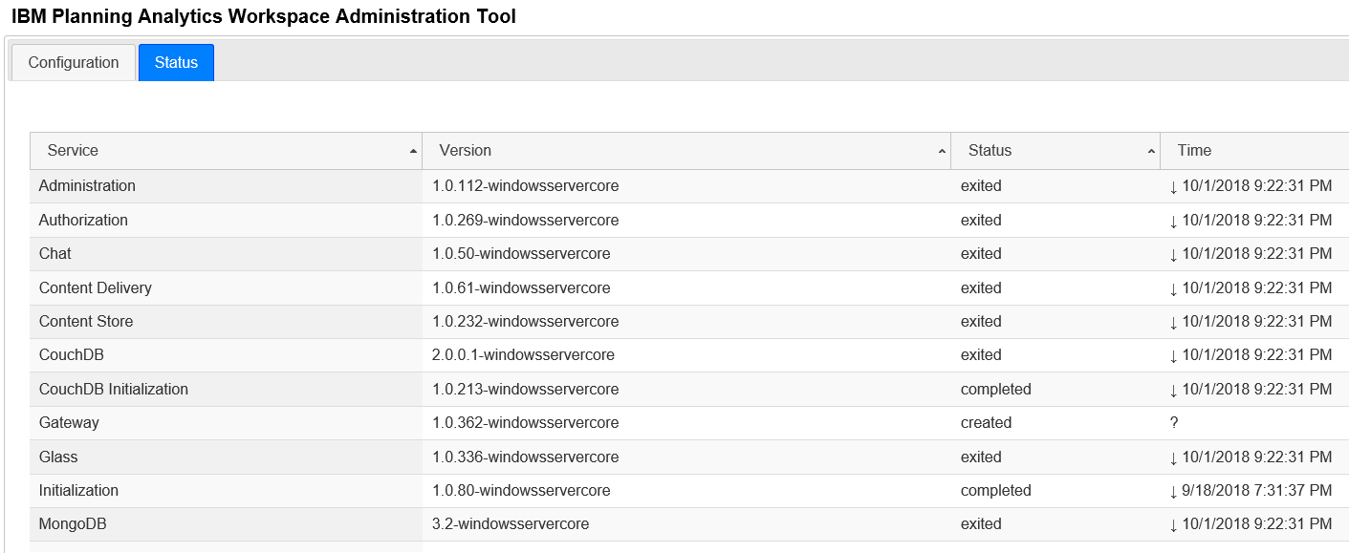The image size is (1349, 553).
Task: Click the '?' time value for Gateway
Action: pyautogui.click(x=1174, y=423)
